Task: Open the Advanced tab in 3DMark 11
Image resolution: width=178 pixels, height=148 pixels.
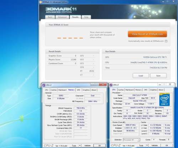Action: (62, 17)
